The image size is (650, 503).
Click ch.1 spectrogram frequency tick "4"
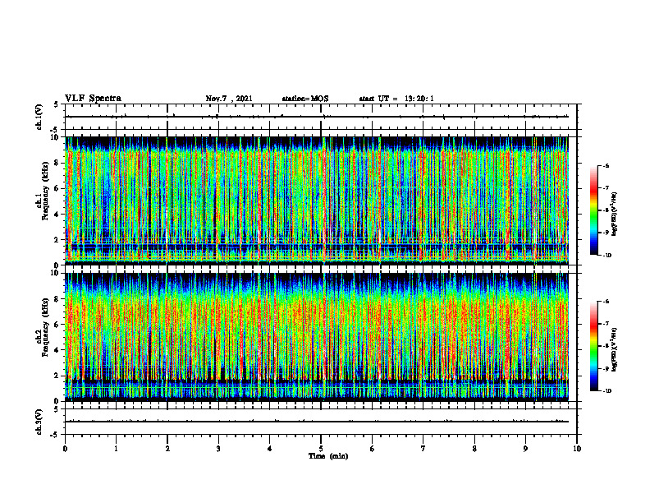(57, 215)
